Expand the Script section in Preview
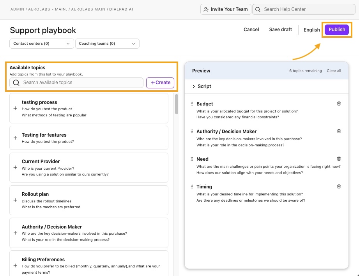 coord(194,86)
